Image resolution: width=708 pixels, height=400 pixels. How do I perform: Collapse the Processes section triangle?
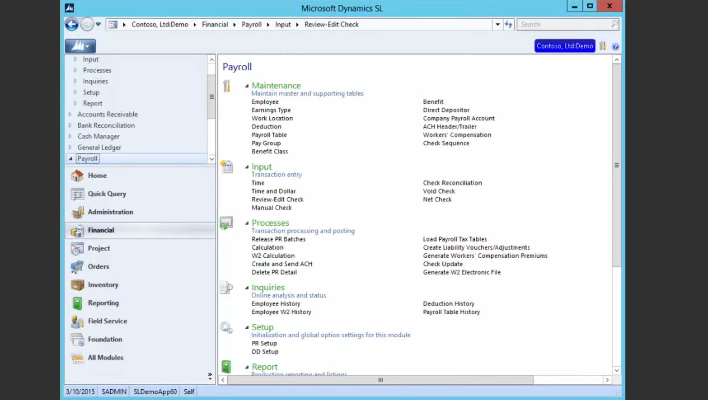click(x=247, y=223)
